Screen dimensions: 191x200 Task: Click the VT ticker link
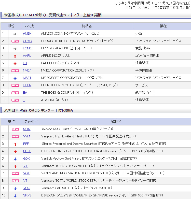coord(25,181)
